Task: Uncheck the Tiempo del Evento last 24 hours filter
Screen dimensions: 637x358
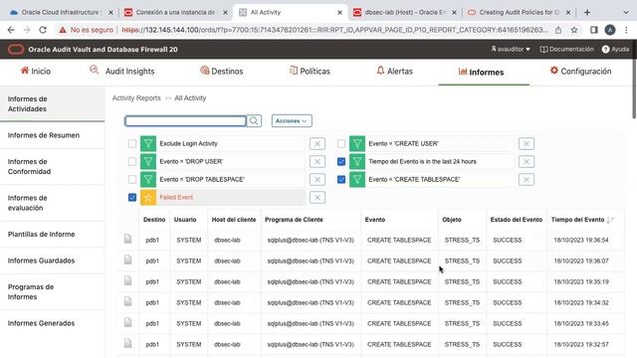Action: pyautogui.click(x=341, y=161)
